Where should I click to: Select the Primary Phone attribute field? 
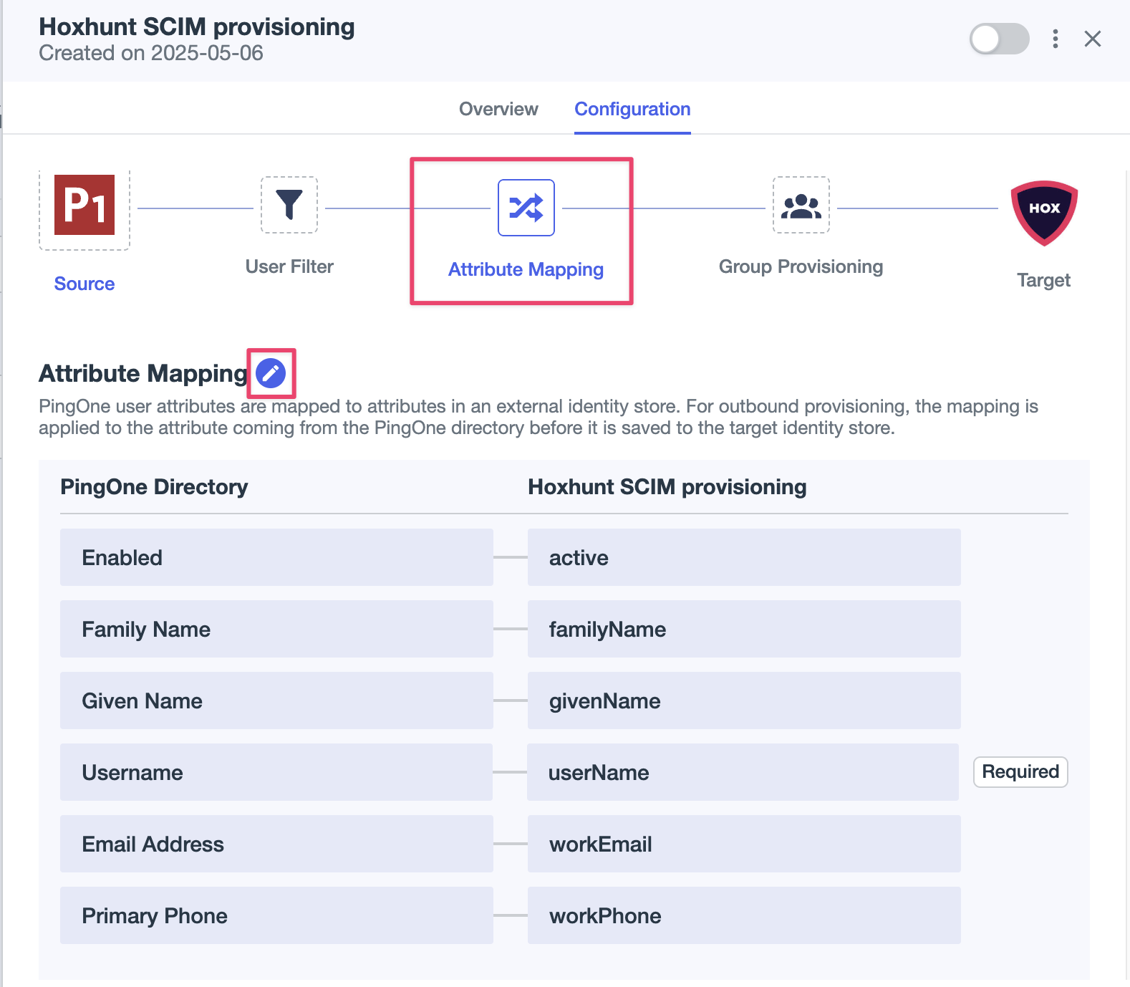tap(276, 915)
